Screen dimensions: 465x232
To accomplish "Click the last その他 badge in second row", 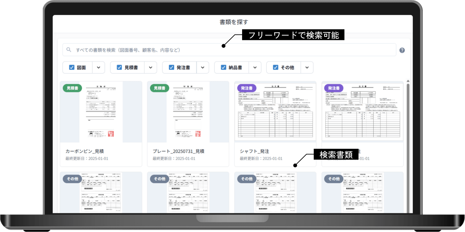I will [x=334, y=179].
